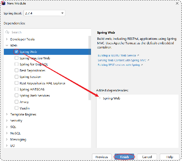Click the IntelliJ logo in title bar
The image size is (182, 161).
[x=3, y=3]
